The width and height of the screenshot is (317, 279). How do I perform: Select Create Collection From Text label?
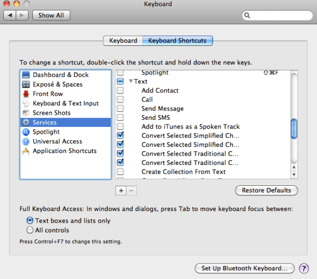pos(183,171)
